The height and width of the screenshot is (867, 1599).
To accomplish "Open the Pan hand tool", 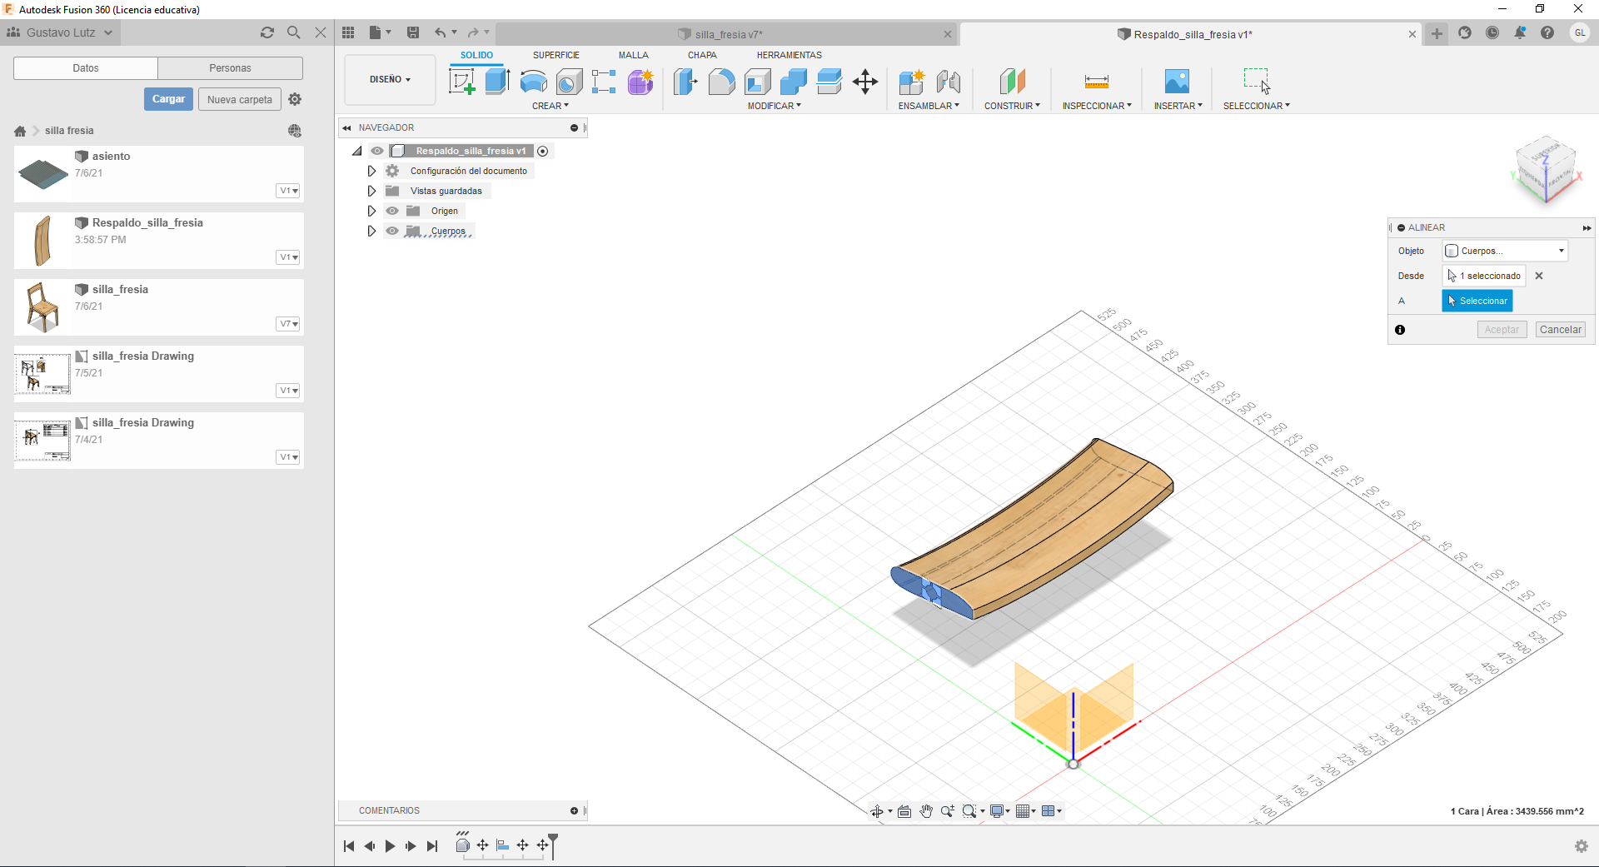I will 926,811.
